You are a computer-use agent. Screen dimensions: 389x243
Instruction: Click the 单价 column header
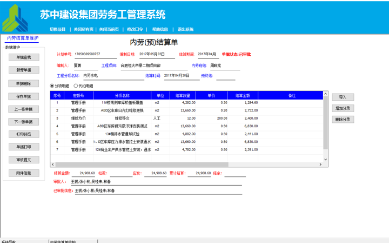pos(211,96)
